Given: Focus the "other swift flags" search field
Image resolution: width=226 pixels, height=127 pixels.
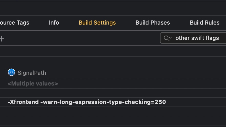Looking at the screenshot, I should pos(197,38).
